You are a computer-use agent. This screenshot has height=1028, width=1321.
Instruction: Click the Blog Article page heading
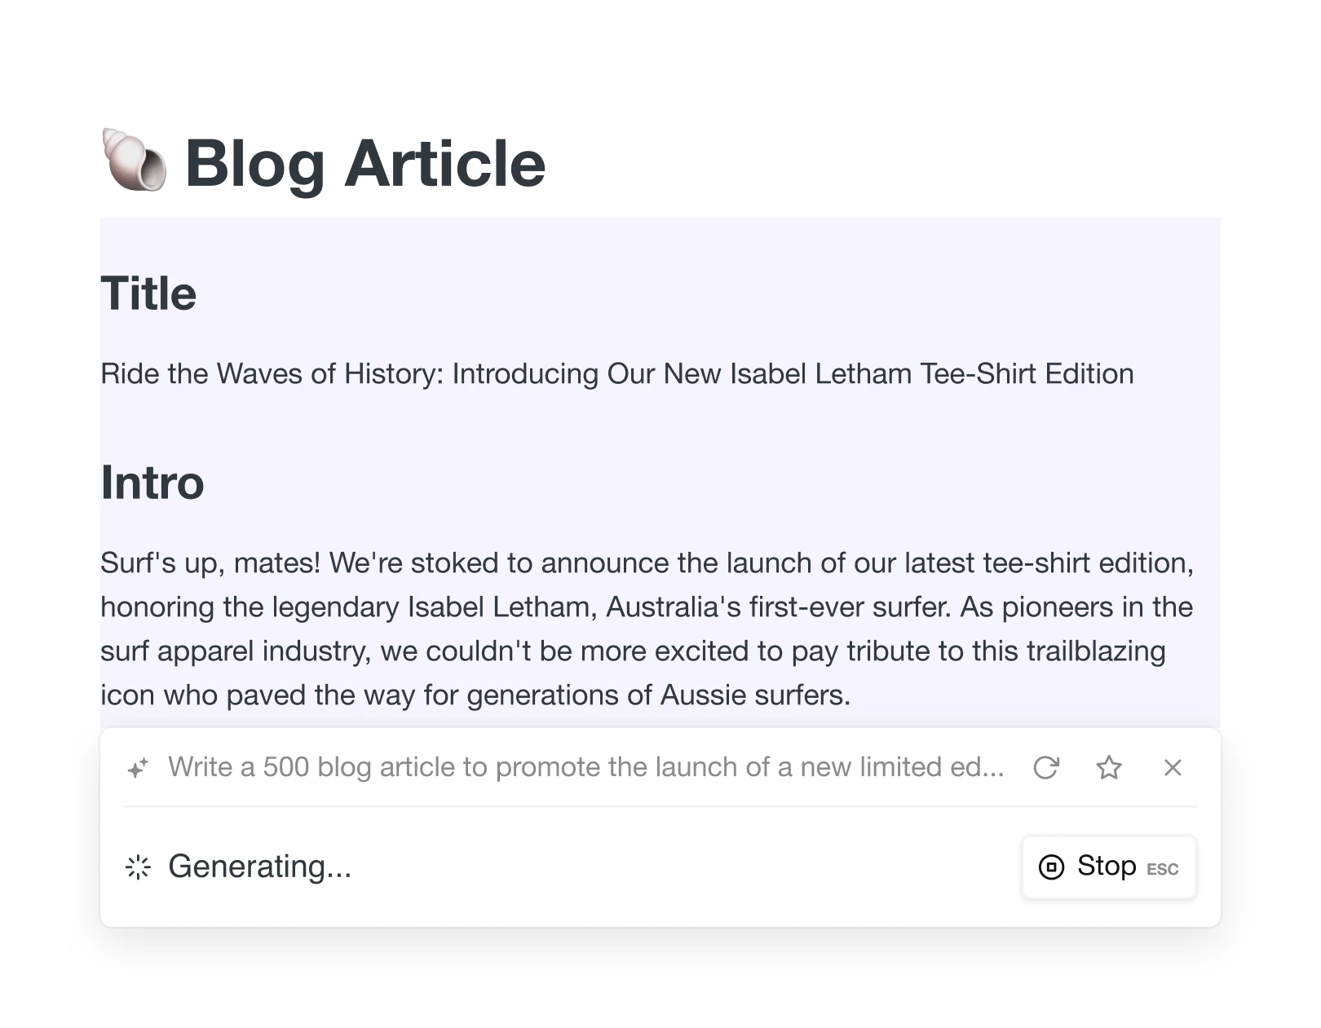coord(366,164)
